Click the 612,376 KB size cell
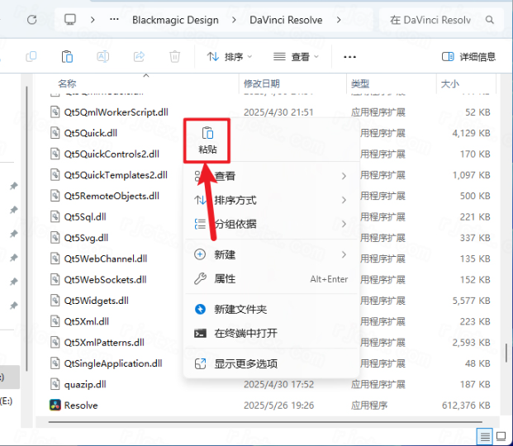Viewport: 513px width, 446px height. pyautogui.click(x=466, y=405)
